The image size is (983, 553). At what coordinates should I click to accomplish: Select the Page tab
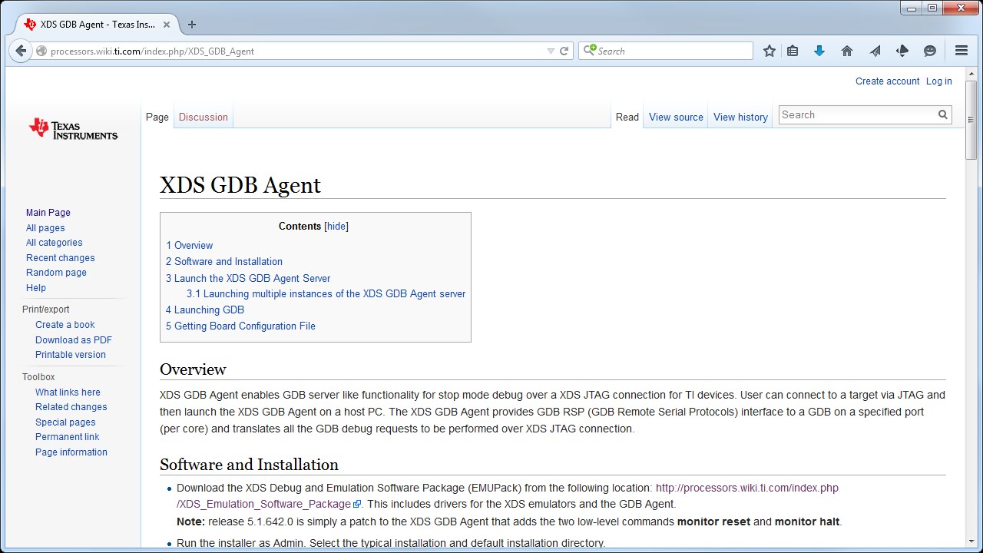pos(157,118)
